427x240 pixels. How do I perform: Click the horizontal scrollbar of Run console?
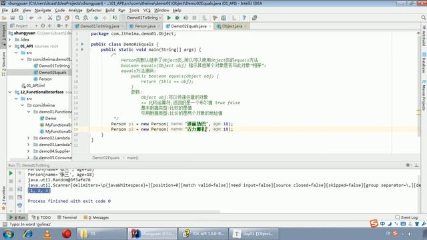(x=123, y=211)
